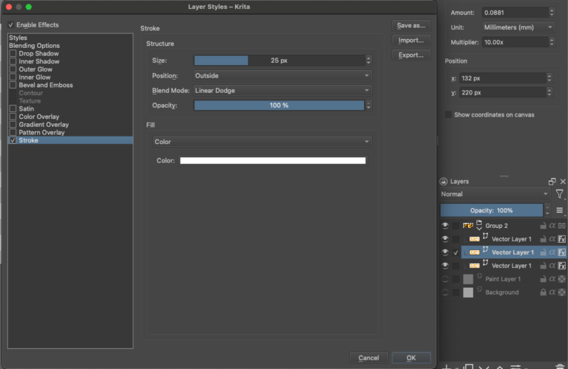The image size is (568, 369).
Task: Toggle the lock icon on Background layer
Action: coord(544,292)
